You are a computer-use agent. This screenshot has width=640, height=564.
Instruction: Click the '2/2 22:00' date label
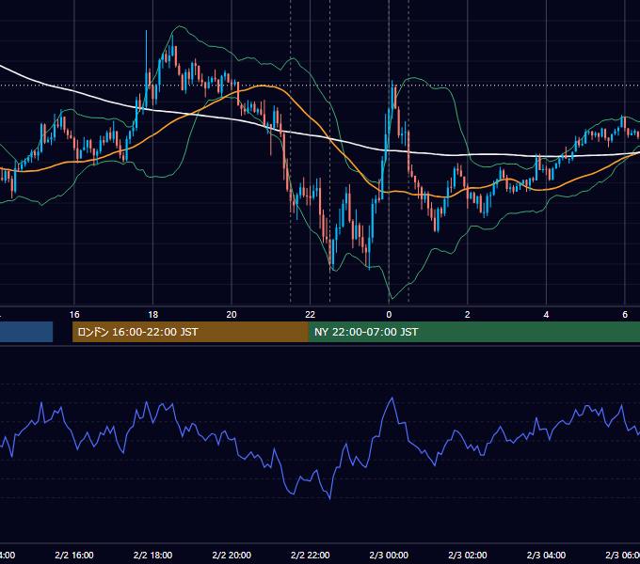[x=311, y=555]
